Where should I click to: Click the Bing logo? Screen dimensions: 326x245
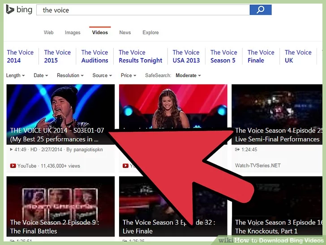click(19, 9)
